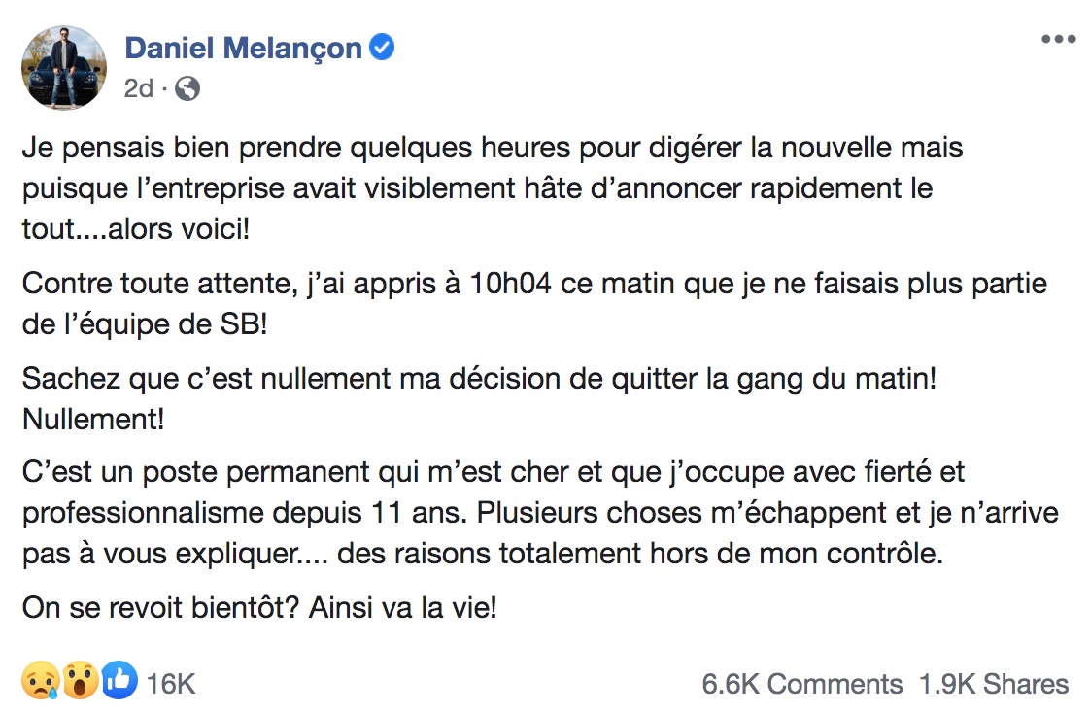The image size is (1090, 713).
Task: Open the 1.9K Shares link
Action: [994, 684]
